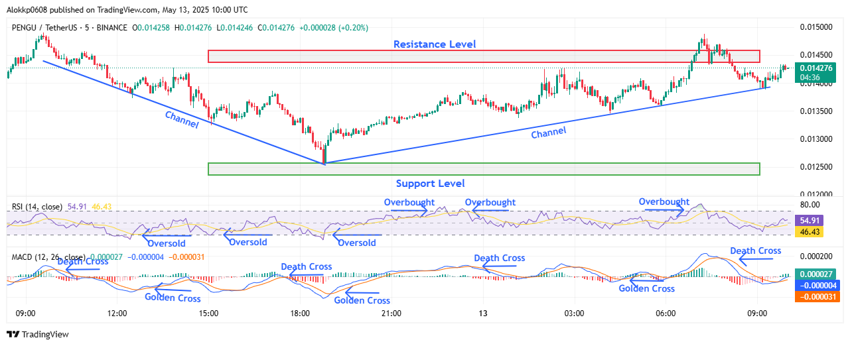
Task: Select the Resistance Level text annotation
Action: click(435, 44)
